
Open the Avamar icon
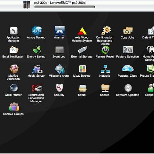pos(60,31)
